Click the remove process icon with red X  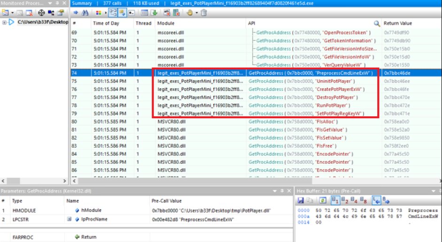(29, 13)
